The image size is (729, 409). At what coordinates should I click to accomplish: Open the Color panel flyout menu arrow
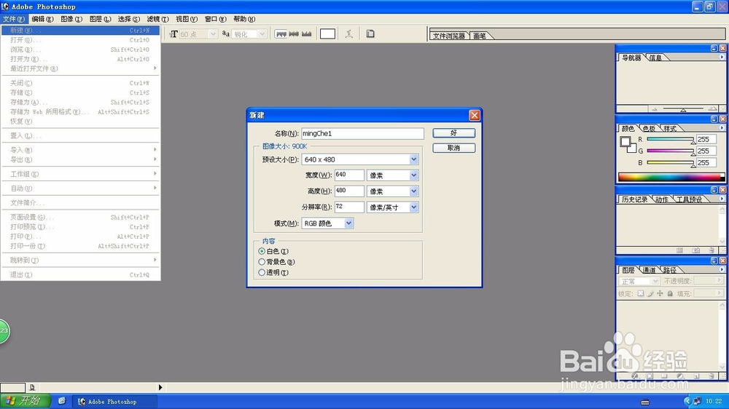tap(722, 127)
